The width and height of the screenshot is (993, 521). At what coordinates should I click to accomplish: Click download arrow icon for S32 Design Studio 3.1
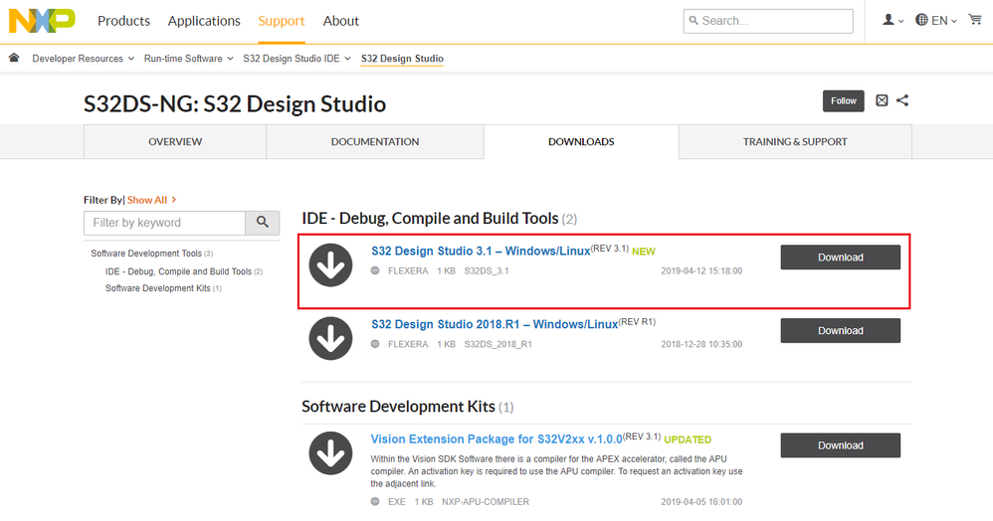330,265
